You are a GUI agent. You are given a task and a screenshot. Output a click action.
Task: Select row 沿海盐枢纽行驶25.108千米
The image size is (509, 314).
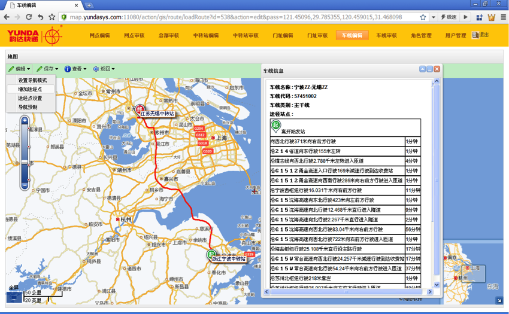point(346,249)
